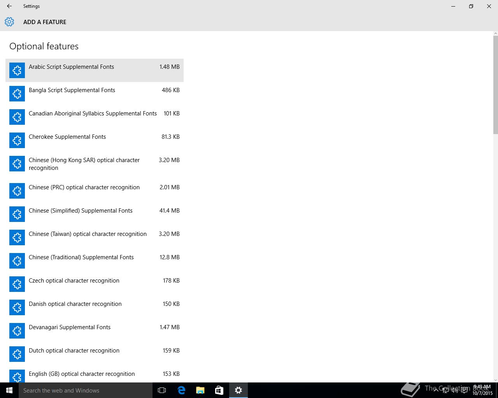Click the scrollbar down arrow
The width and height of the screenshot is (498, 398).
pyautogui.click(x=495, y=380)
